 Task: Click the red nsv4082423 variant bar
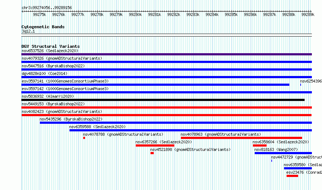(x=166, y=115)
